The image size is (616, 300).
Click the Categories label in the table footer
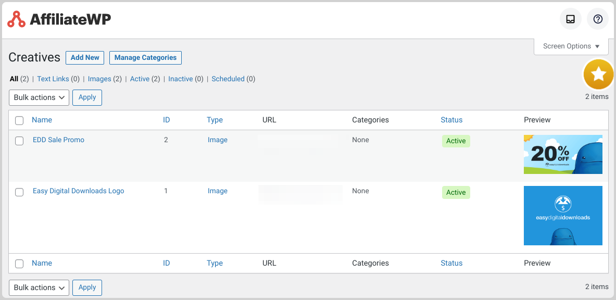pyautogui.click(x=370, y=263)
